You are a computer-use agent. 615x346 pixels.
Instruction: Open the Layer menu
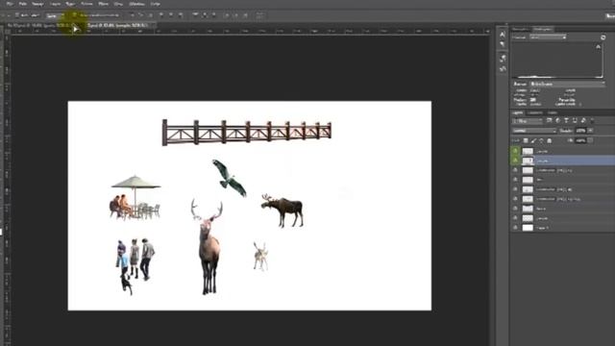tap(55, 4)
